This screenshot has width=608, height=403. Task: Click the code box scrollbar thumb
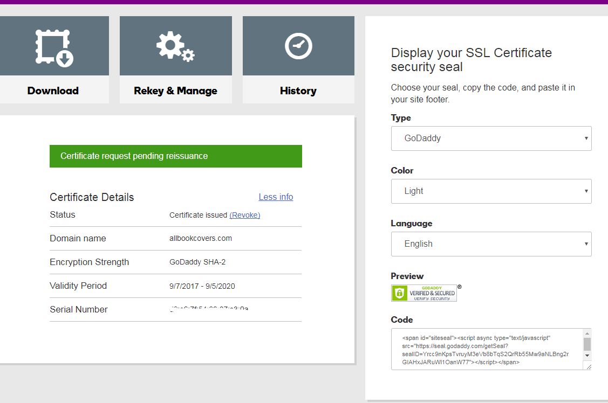587,344
